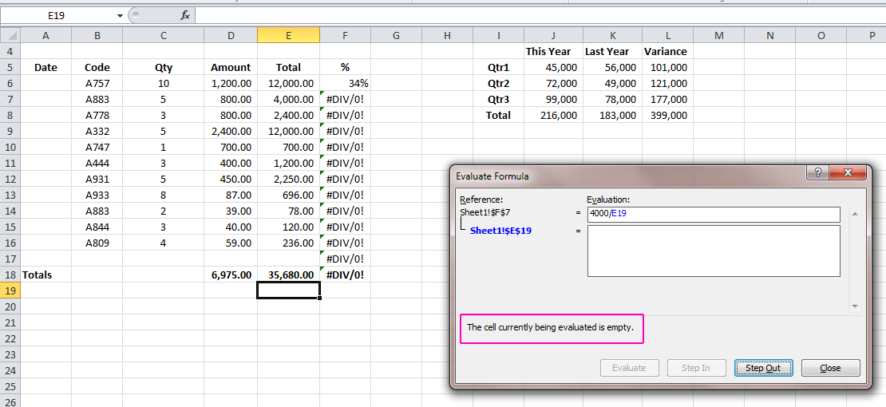Click the disabled Step In button

(695, 368)
